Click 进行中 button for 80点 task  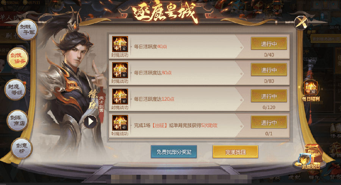point(269,70)
